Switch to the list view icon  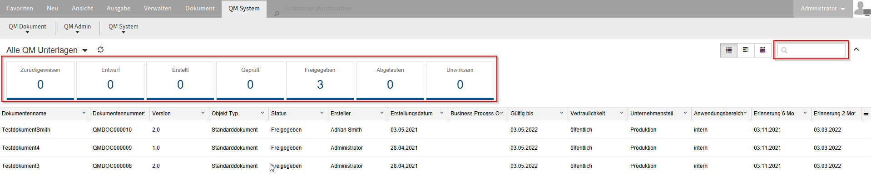[x=729, y=50]
